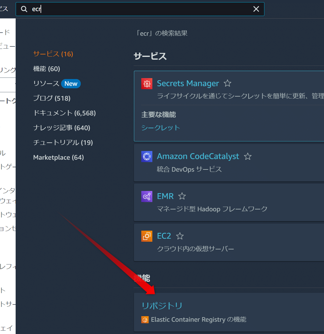Click the クラウド内の仮想サーバー description

(196, 249)
